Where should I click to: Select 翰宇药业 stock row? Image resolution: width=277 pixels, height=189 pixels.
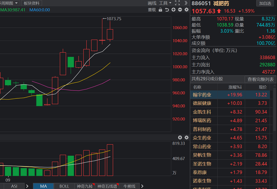(230, 95)
